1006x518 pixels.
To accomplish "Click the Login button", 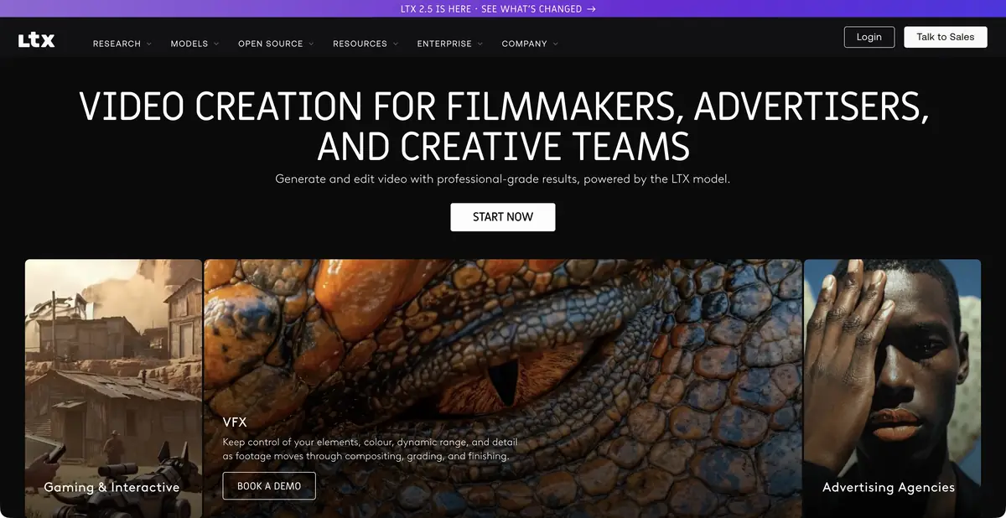I will tap(869, 37).
